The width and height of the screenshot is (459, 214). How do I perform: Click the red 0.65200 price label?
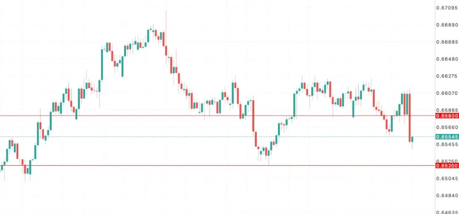click(x=447, y=166)
